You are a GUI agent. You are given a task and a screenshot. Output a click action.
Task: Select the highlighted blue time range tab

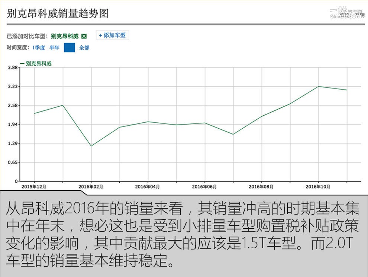(70, 48)
